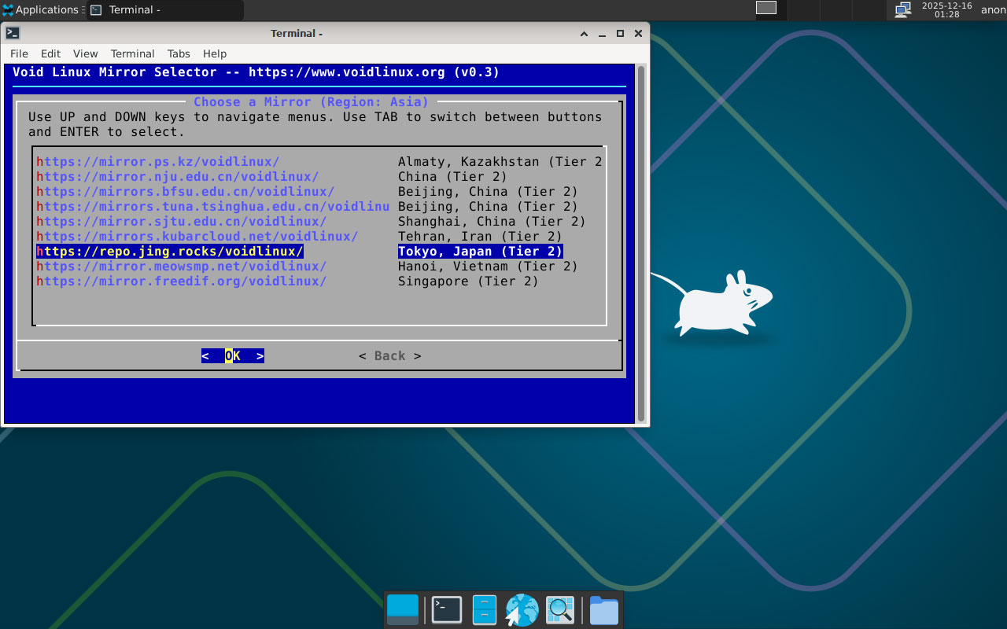
Task: Select the Shanghai sjtu.edu.cn mirror
Action: coord(181,222)
